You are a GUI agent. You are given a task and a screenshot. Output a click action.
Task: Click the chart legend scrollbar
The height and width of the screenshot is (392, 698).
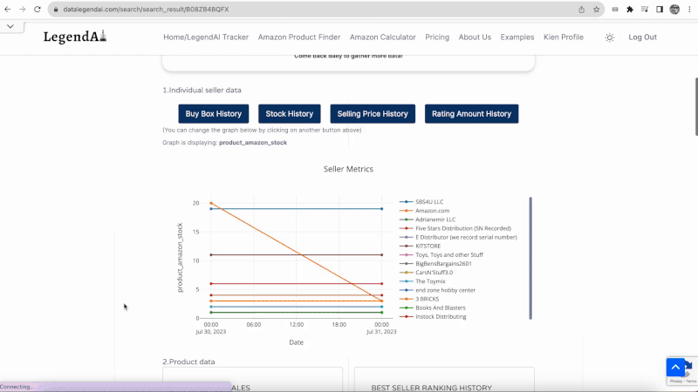point(530,257)
